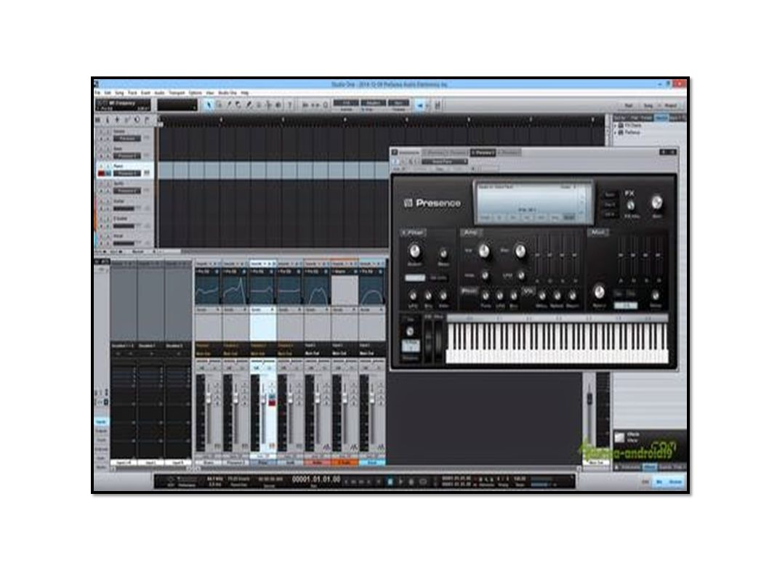
Task: Click the Project button at top right
Action: click(x=670, y=105)
